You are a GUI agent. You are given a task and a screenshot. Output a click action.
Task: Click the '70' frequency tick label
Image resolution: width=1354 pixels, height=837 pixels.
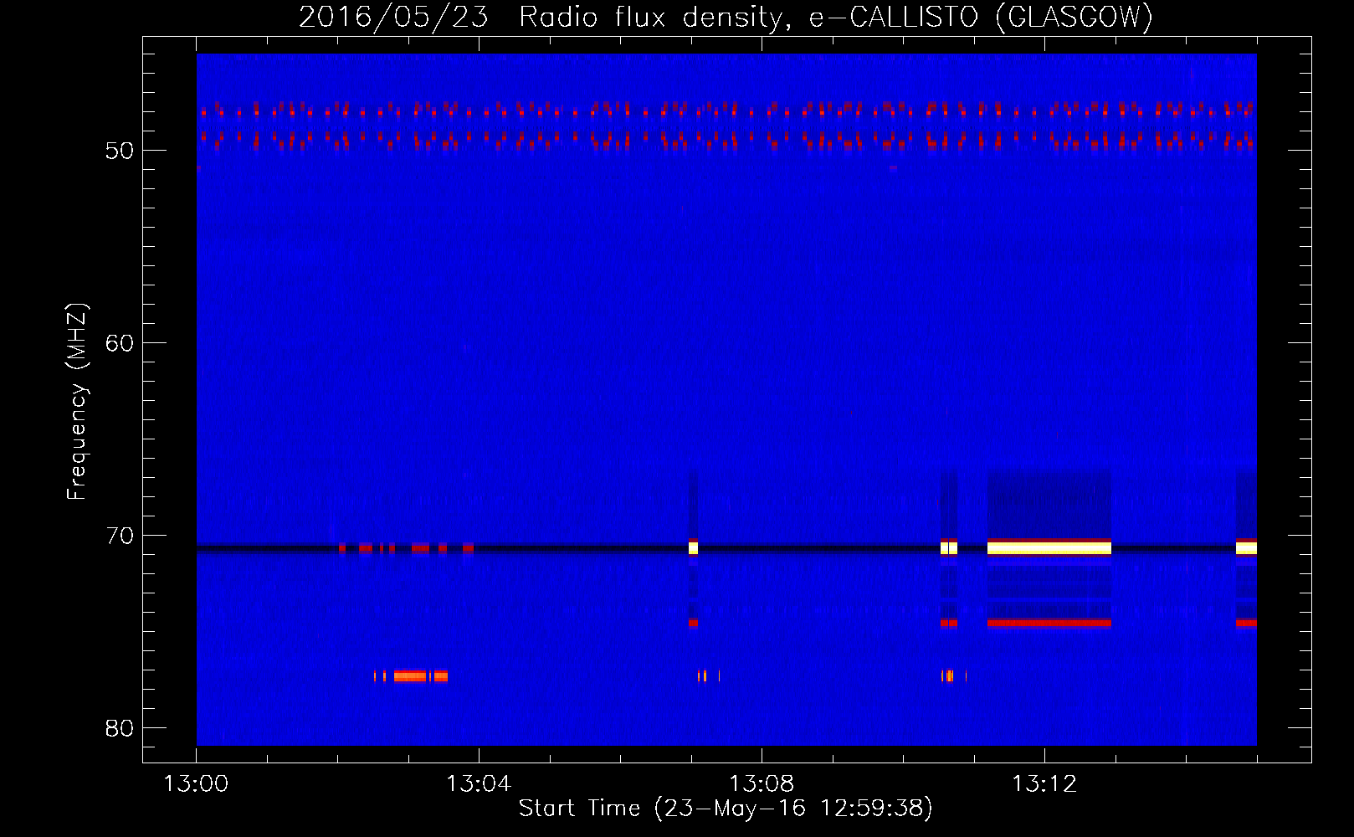(120, 536)
